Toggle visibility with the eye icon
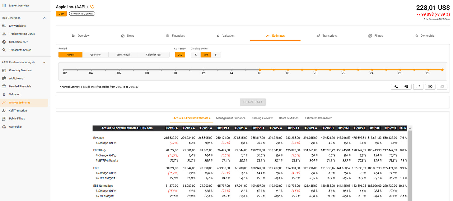453x201 pixels. [x=430, y=87]
